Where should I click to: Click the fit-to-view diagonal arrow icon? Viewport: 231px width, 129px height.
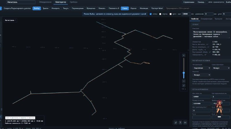pos(184,85)
